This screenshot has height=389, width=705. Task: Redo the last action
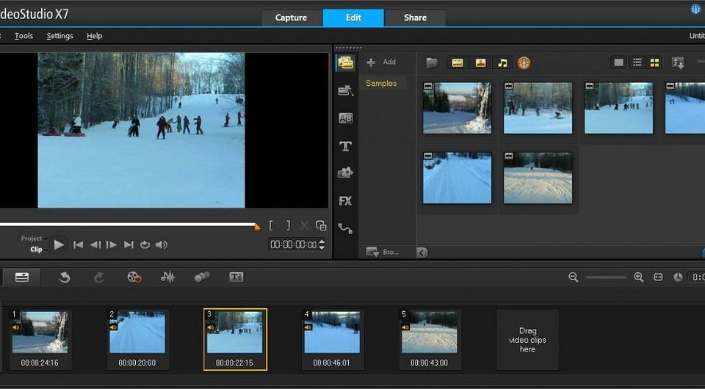(99, 277)
